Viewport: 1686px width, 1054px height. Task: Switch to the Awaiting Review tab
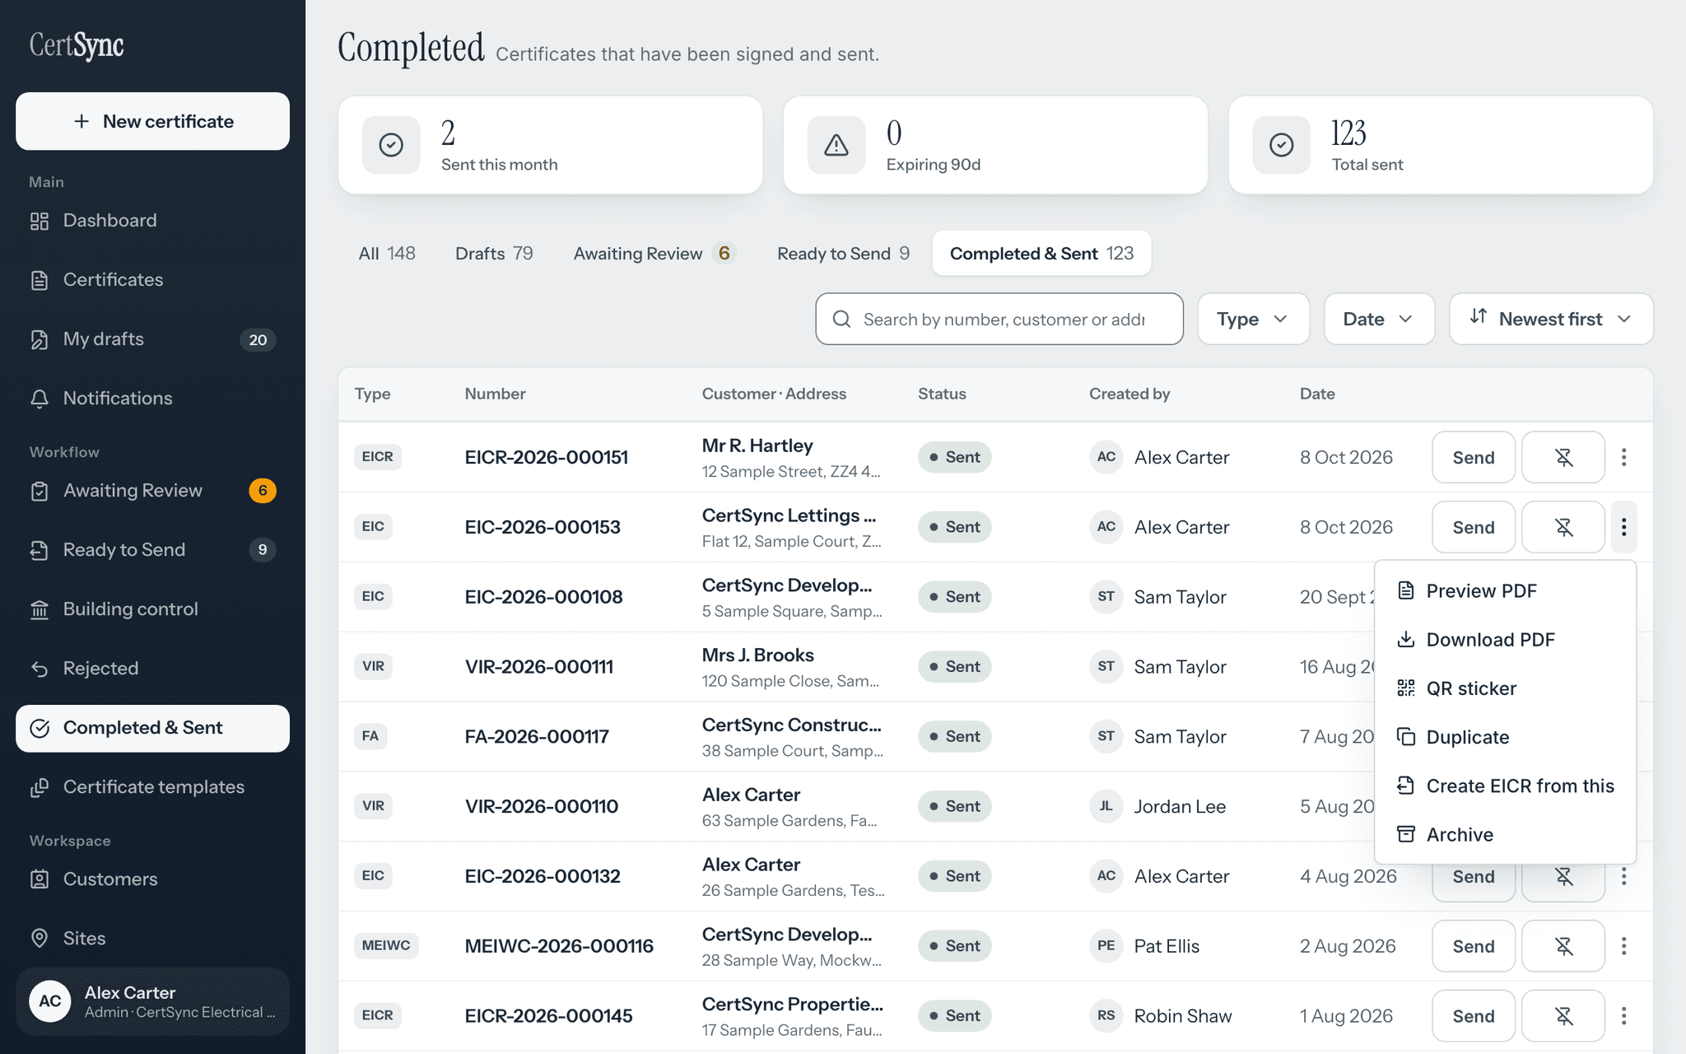[654, 254]
